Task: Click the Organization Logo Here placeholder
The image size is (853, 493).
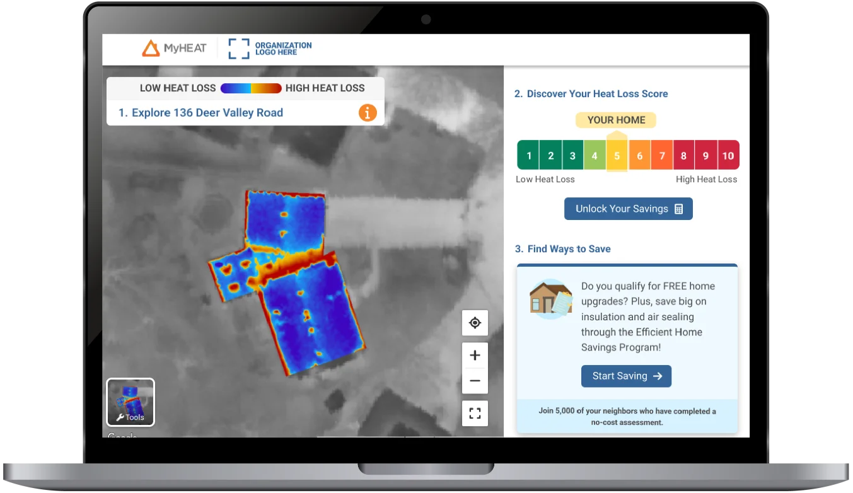Action: pyautogui.click(x=270, y=49)
